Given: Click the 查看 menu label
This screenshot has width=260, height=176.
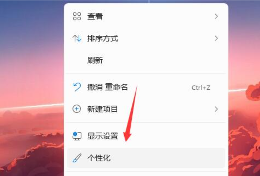Looking at the screenshot, I should click(x=95, y=16).
